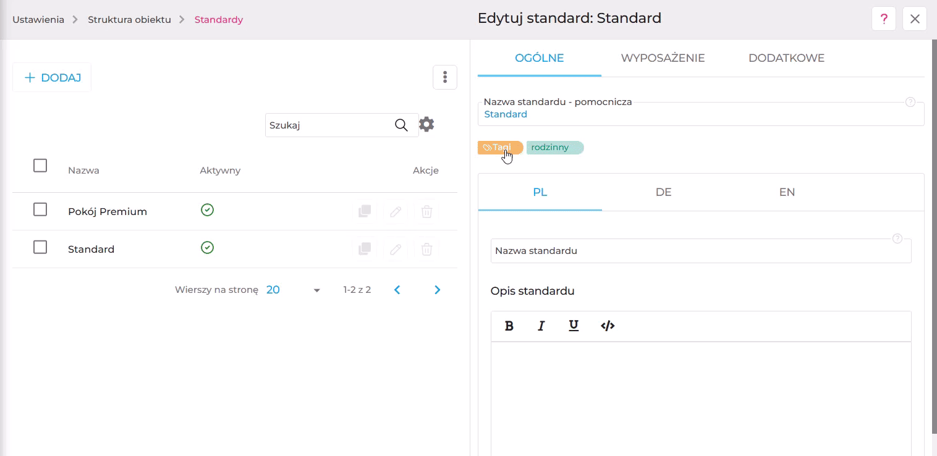Delete the Pokój Premium standard
The width and height of the screenshot is (937, 456).
426,211
